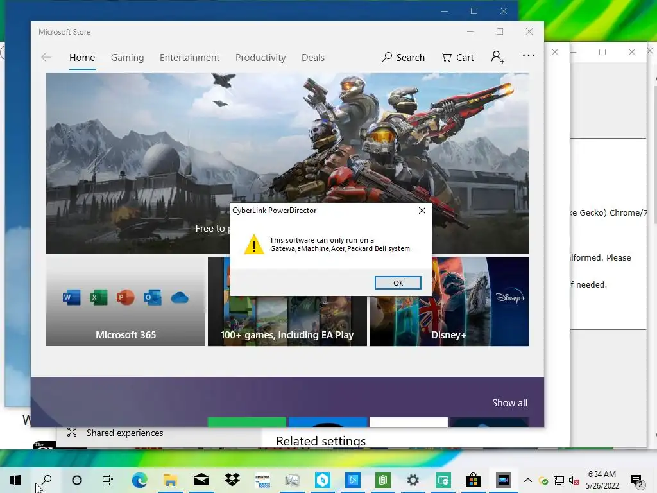Open the teal screen app taskbar icon
Viewport: 657px width, 493px height.
(x=443, y=480)
